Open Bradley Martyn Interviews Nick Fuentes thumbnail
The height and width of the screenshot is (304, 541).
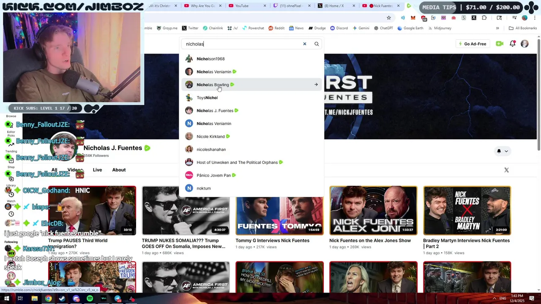[x=467, y=211]
